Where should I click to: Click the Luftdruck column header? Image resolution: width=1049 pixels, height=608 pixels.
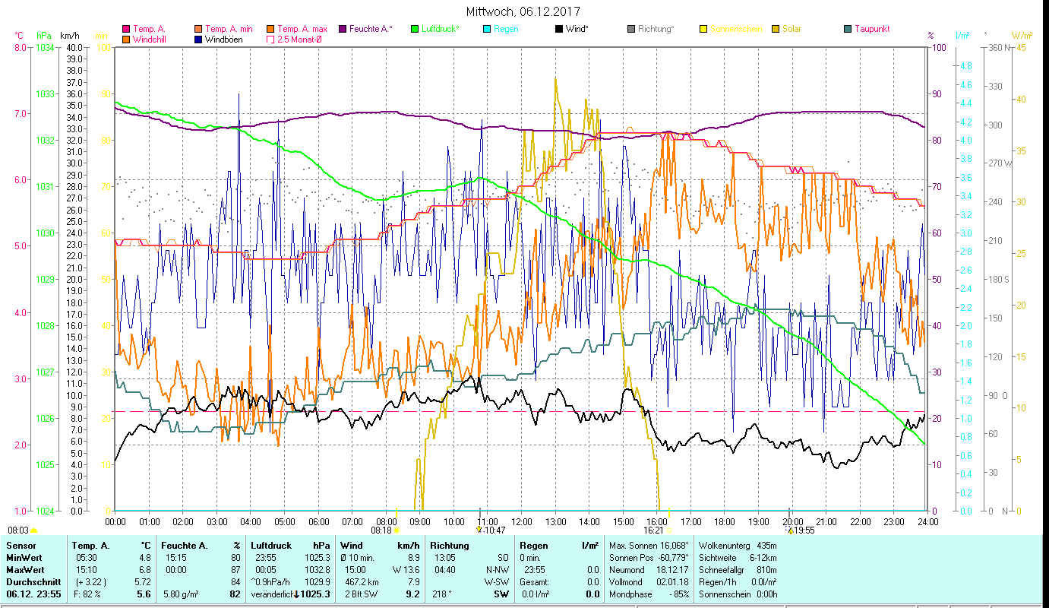tap(270, 546)
